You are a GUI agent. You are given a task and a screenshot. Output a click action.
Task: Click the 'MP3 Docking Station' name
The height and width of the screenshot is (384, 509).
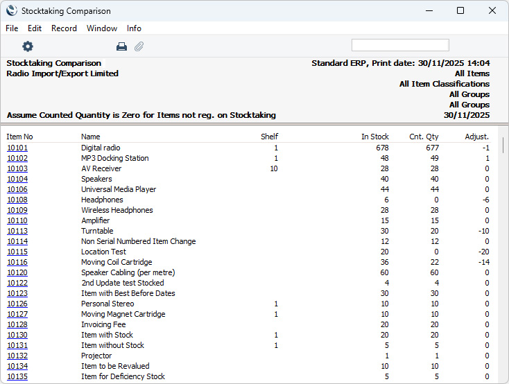pyautogui.click(x=115, y=158)
